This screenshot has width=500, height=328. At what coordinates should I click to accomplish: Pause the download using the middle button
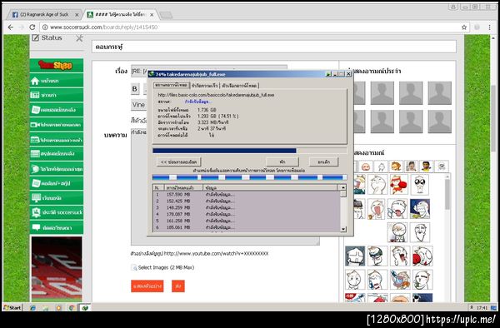pyautogui.click(x=282, y=162)
